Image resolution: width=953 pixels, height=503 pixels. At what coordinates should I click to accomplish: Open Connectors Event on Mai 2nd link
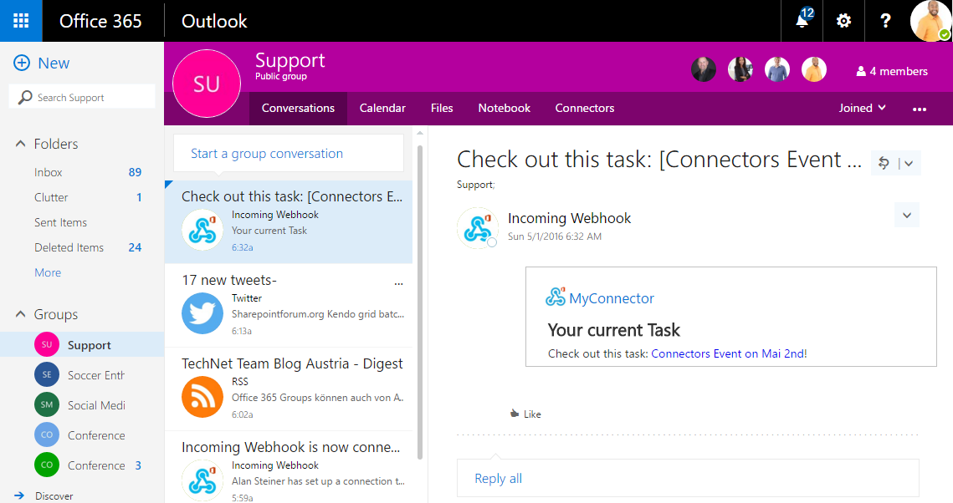pos(729,353)
